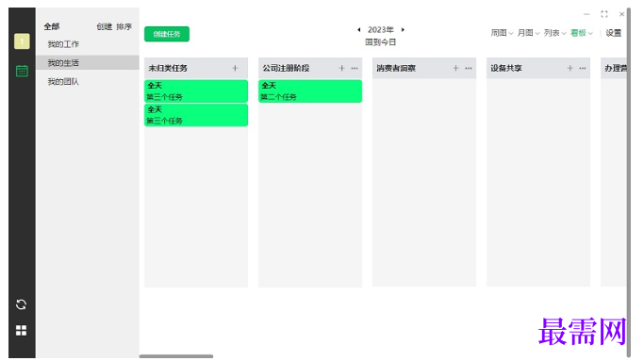
Task: Add task in 公司注册阶段 column
Action: pos(341,68)
